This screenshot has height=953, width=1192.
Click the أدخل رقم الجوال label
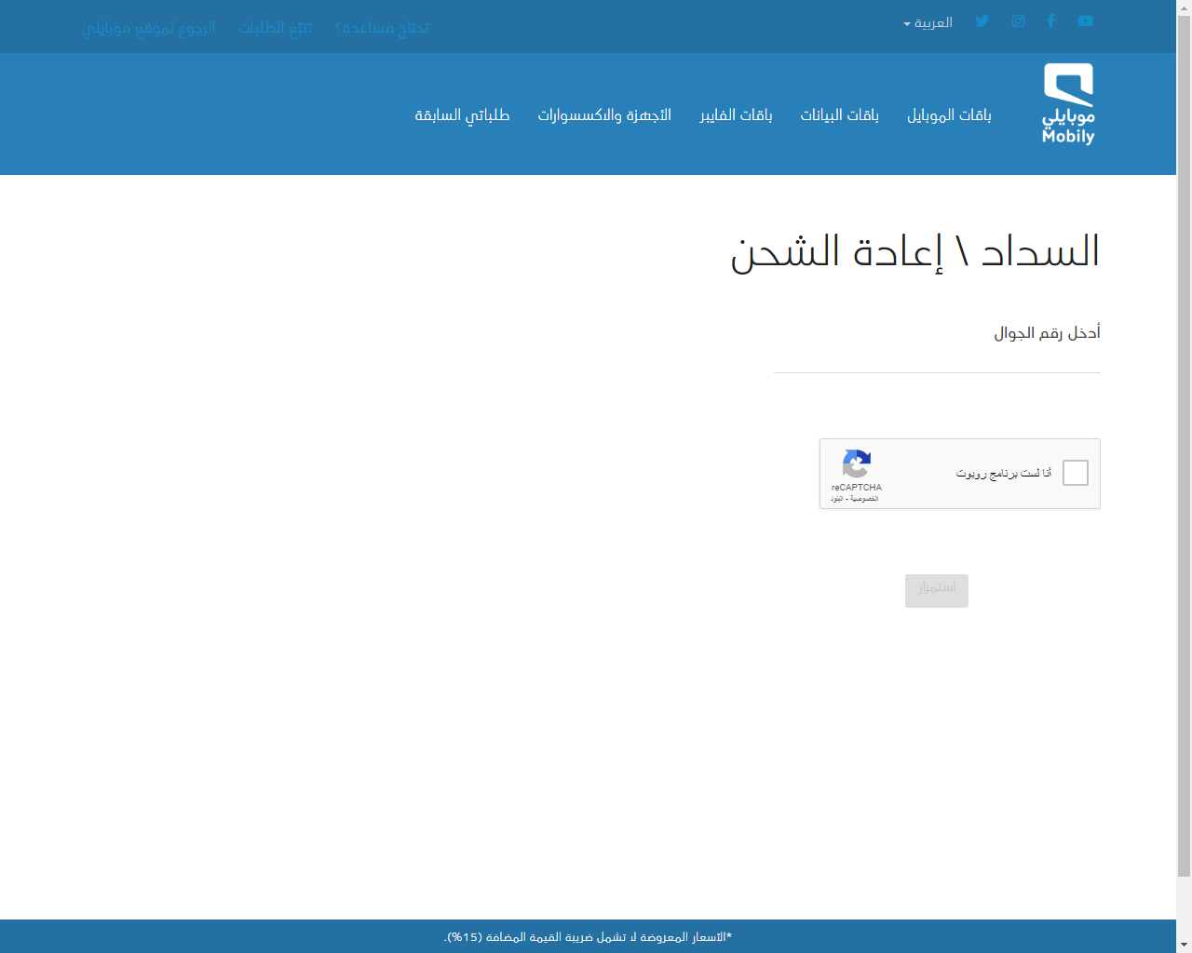(x=1048, y=333)
